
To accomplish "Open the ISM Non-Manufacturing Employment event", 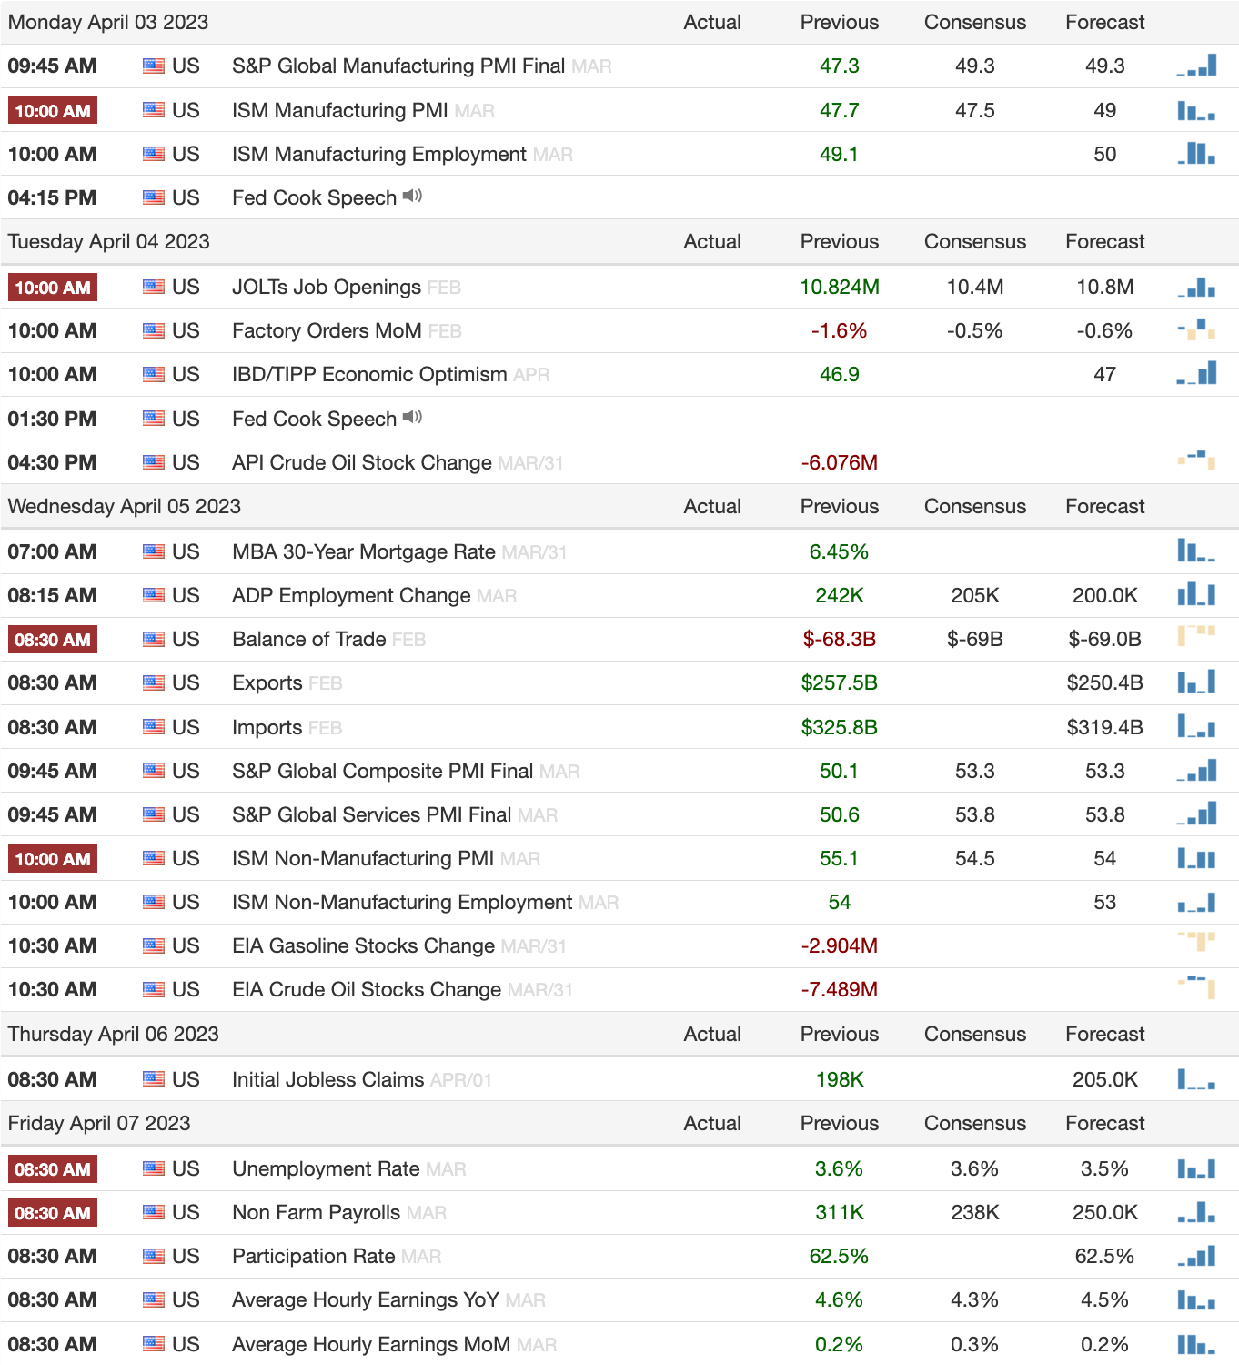I will [x=402, y=902].
